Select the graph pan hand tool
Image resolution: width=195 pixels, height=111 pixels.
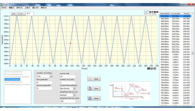tap(155, 68)
